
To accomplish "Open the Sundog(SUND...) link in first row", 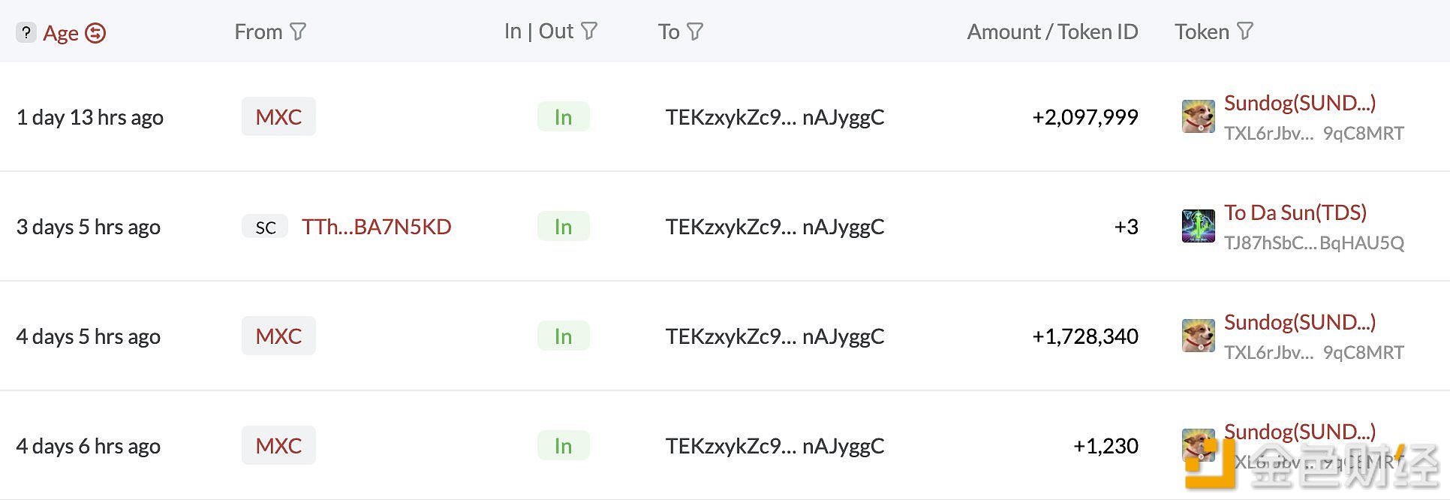I will 1300,103.
